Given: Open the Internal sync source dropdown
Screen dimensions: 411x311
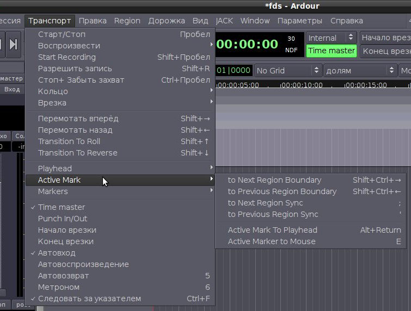Looking at the screenshot, I should pos(332,38).
